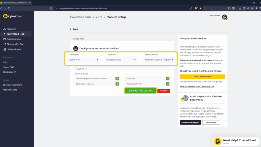Click the Save Configuration button

(x=140, y=91)
